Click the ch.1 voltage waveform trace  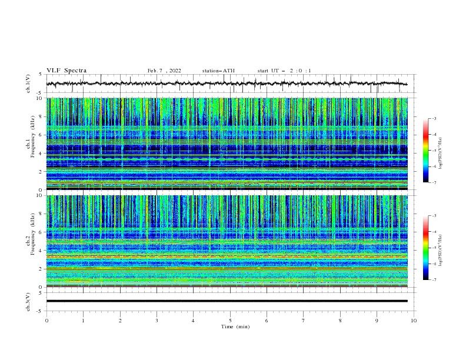coord(227,84)
